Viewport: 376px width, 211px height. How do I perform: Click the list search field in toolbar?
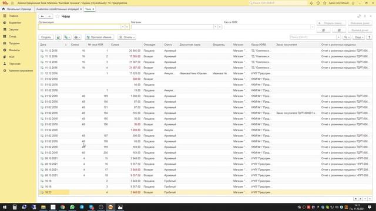pyautogui.click(x=313, y=38)
